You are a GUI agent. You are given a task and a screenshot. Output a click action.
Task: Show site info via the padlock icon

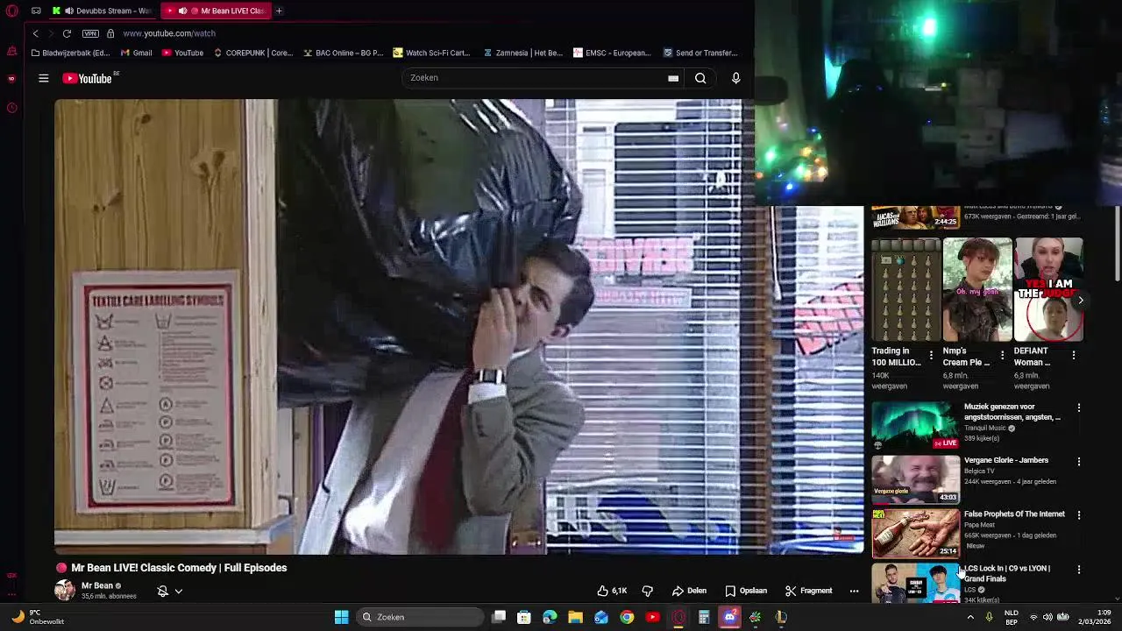pyautogui.click(x=110, y=33)
